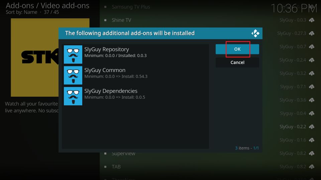Click the Kodi logo in dialog header
This screenshot has width=321, height=180.
point(255,33)
